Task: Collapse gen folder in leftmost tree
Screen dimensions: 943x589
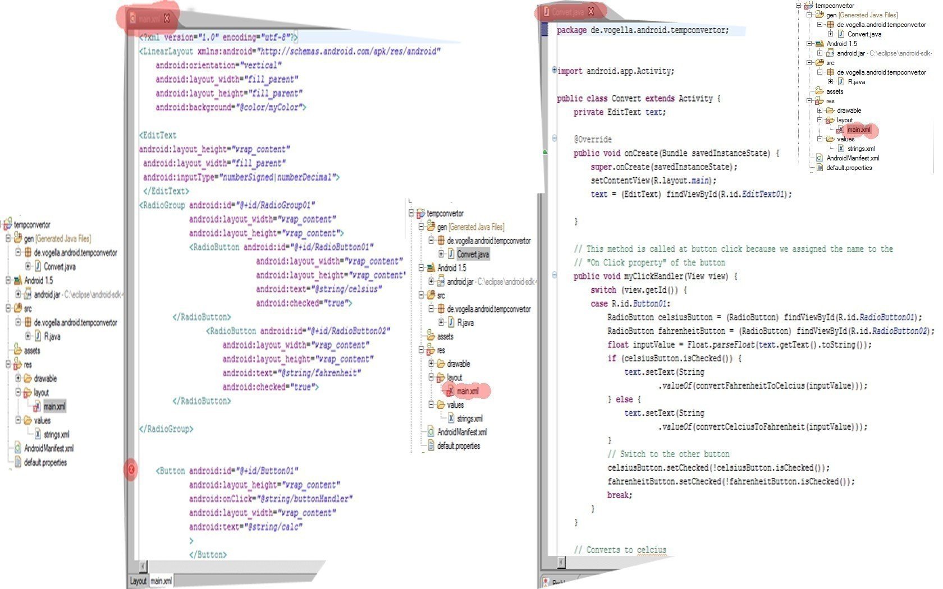Action: 8,238
